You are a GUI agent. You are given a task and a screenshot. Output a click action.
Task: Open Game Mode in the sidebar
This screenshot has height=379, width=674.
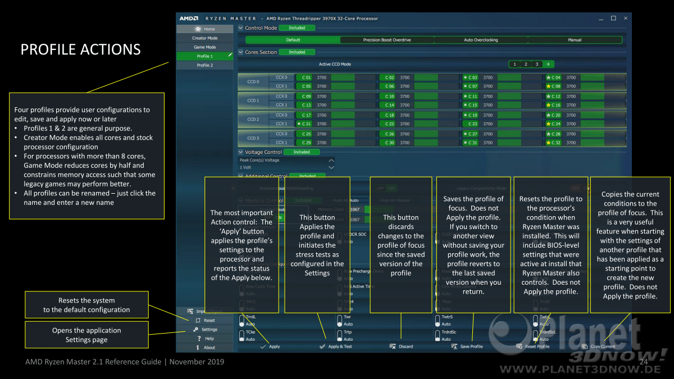[x=204, y=47]
